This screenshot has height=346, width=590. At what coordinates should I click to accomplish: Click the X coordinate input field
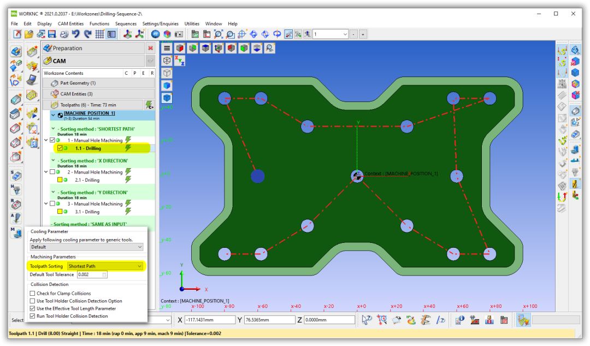click(210, 320)
